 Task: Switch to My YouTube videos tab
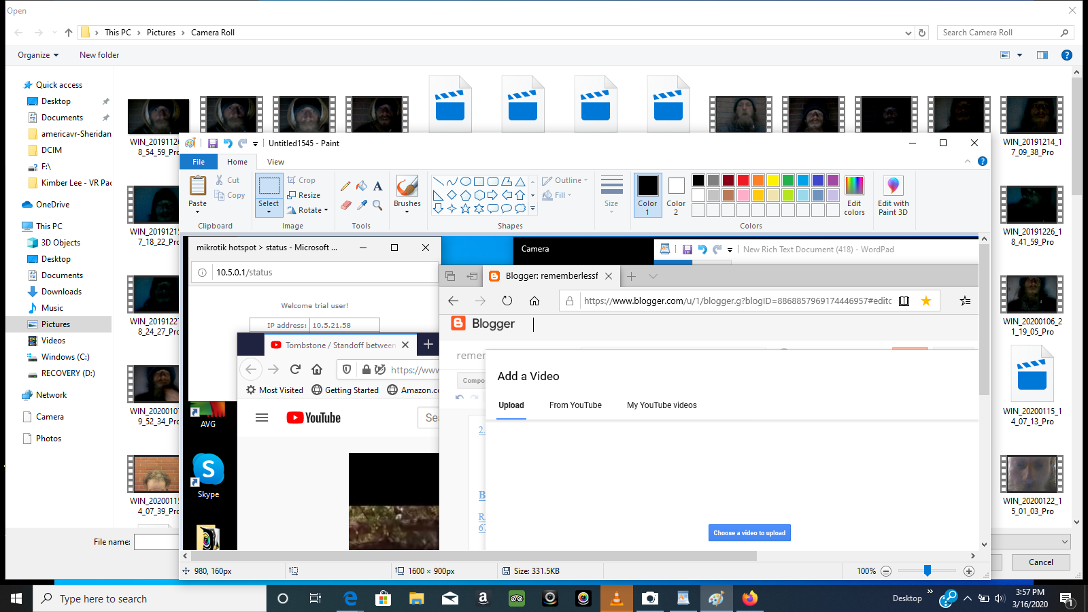[x=662, y=405]
